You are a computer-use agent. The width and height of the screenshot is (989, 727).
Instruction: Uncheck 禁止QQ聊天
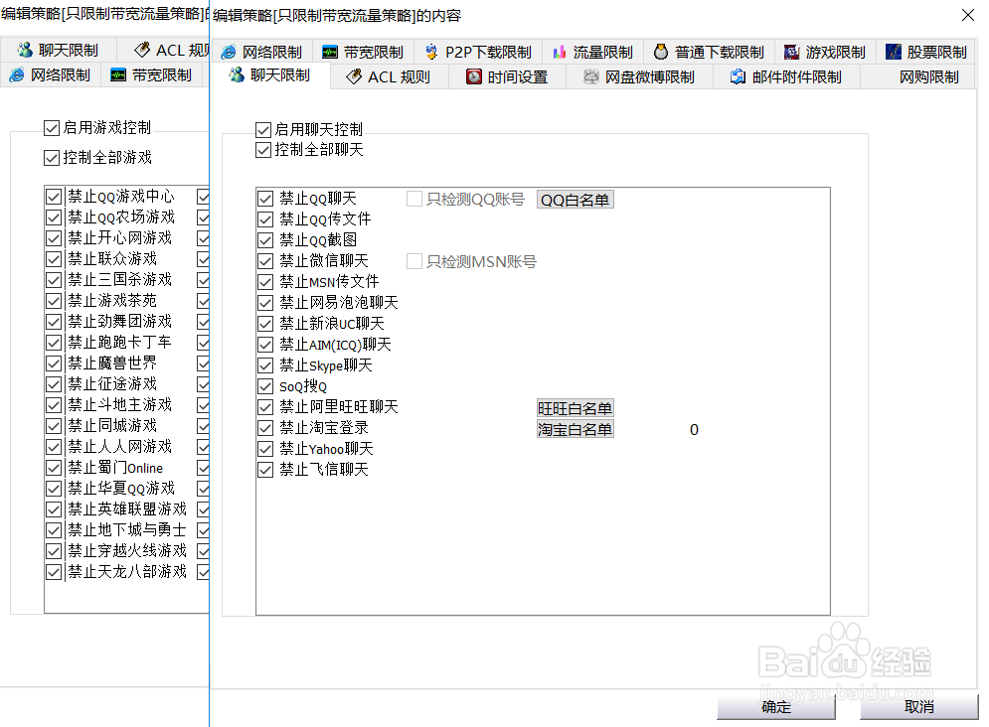coord(265,199)
